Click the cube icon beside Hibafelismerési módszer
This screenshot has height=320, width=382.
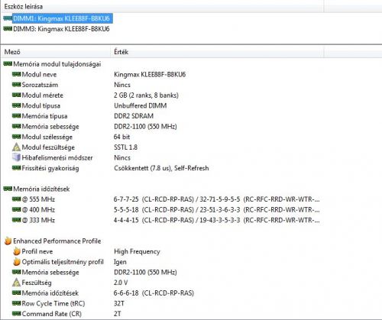coord(16,157)
